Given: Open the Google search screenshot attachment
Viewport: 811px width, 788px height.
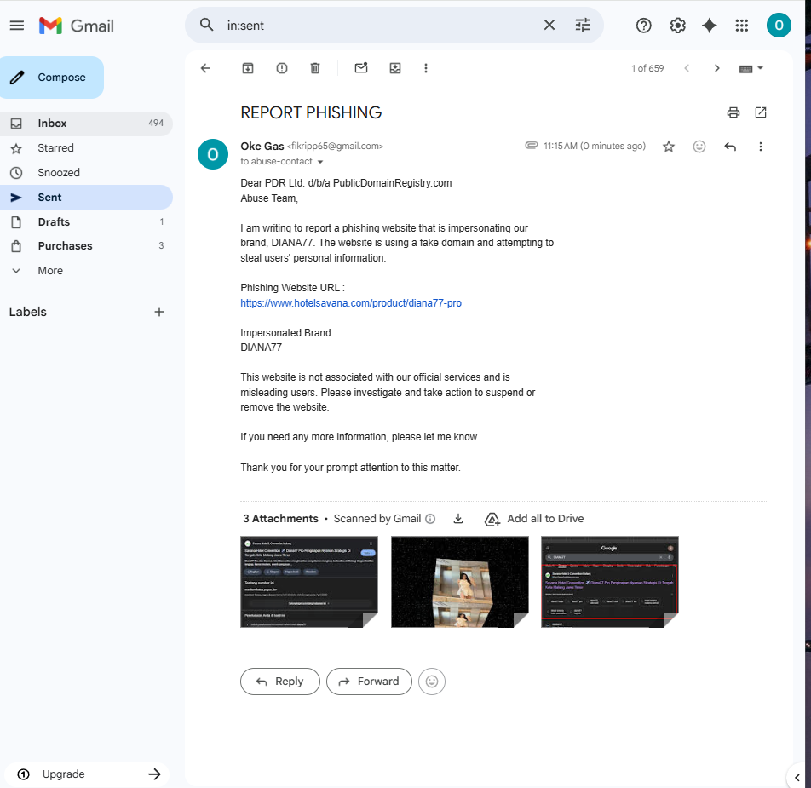Looking at the screenshot, I should 610,582.
